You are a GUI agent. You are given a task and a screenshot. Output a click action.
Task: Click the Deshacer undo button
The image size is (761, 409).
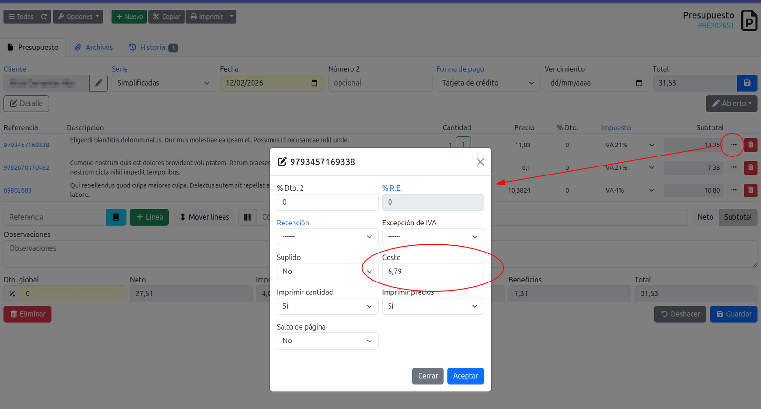[680, 314]
